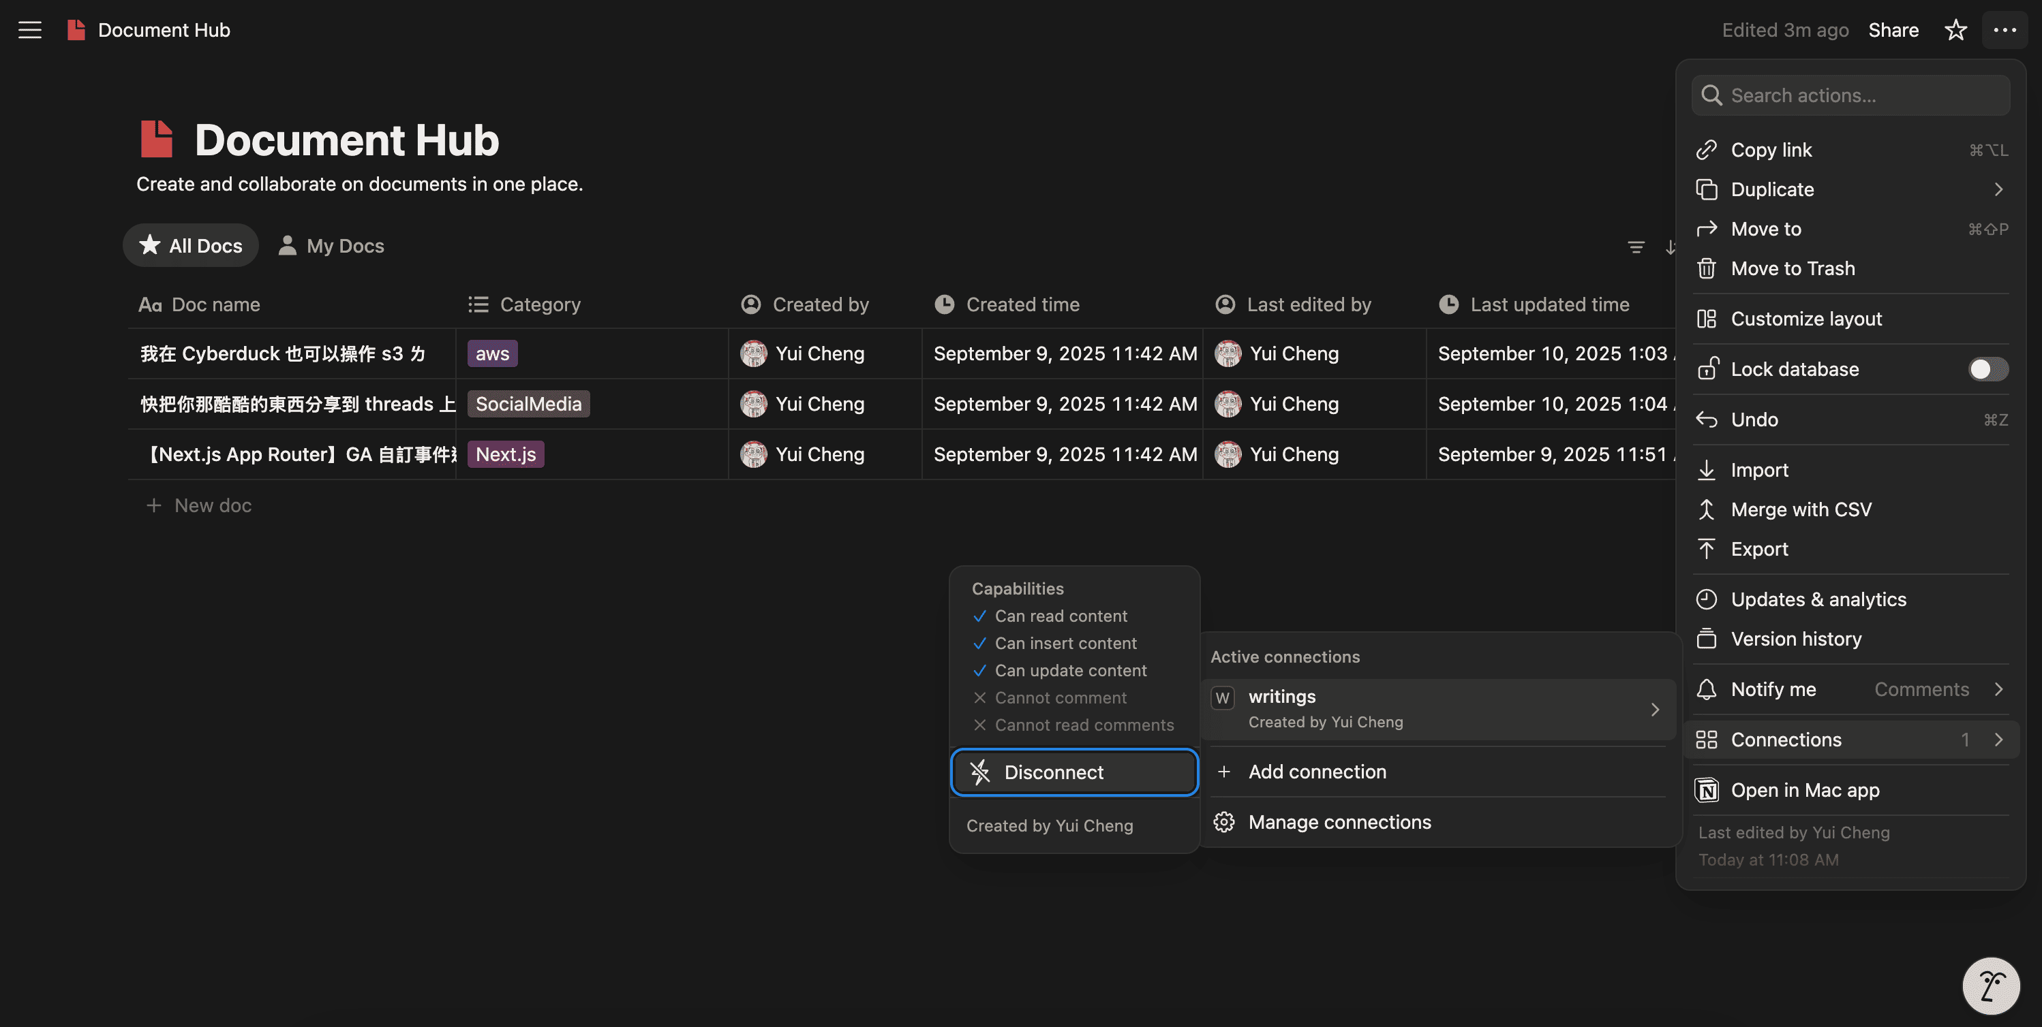Click the Share button

click(x=1893, y=30)
